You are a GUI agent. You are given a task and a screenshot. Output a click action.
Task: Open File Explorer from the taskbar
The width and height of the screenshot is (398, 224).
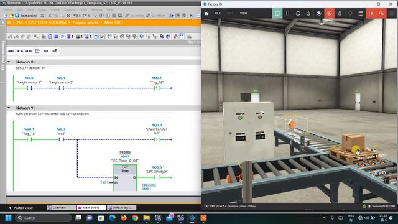[147, 218]
